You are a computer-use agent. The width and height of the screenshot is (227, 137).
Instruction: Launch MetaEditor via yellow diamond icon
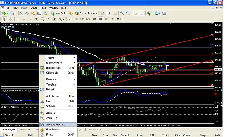coord(71,13)
